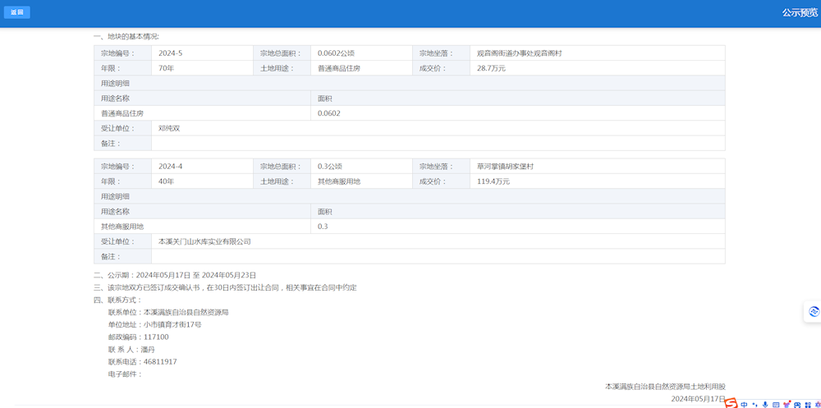Click the floating blue assistant icon at right edge
This screenshot has width=821, height=408.
813,311
